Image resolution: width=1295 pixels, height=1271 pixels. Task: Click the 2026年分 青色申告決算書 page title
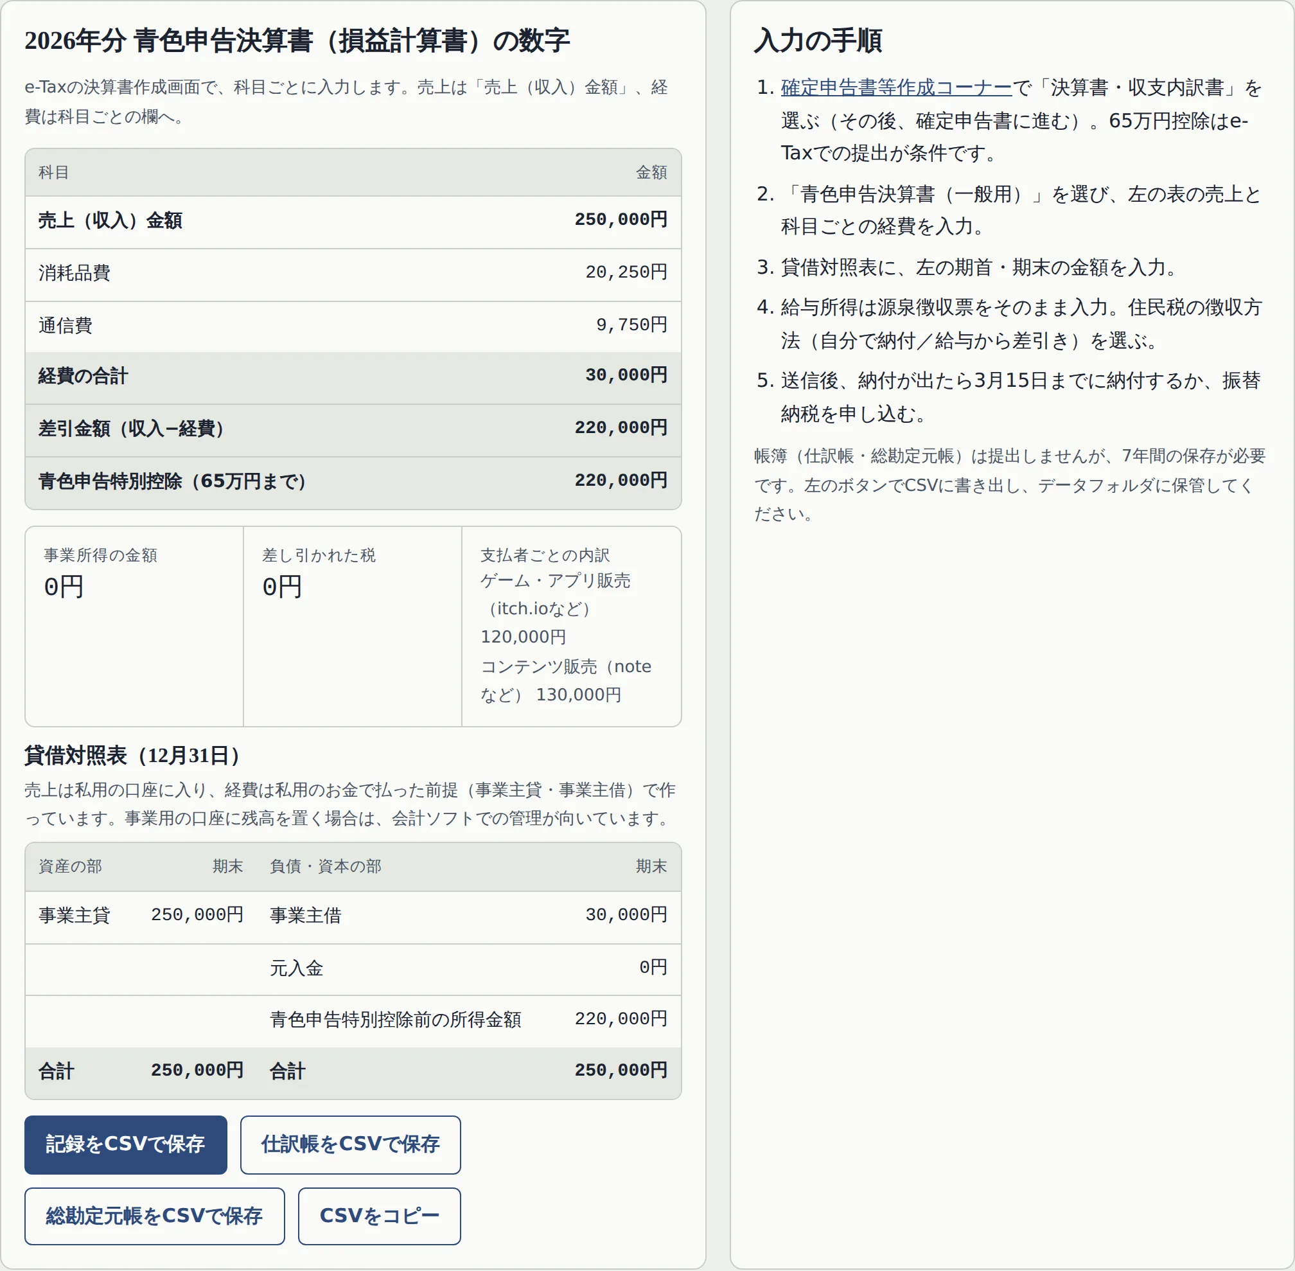click(x=297, y=40)
